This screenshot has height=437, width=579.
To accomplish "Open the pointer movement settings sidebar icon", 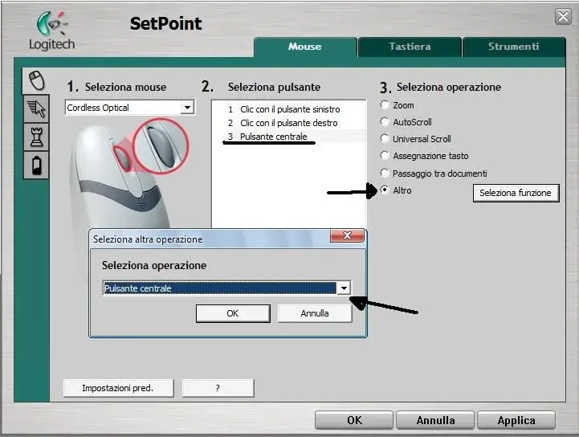I will [x=36, y=108].
